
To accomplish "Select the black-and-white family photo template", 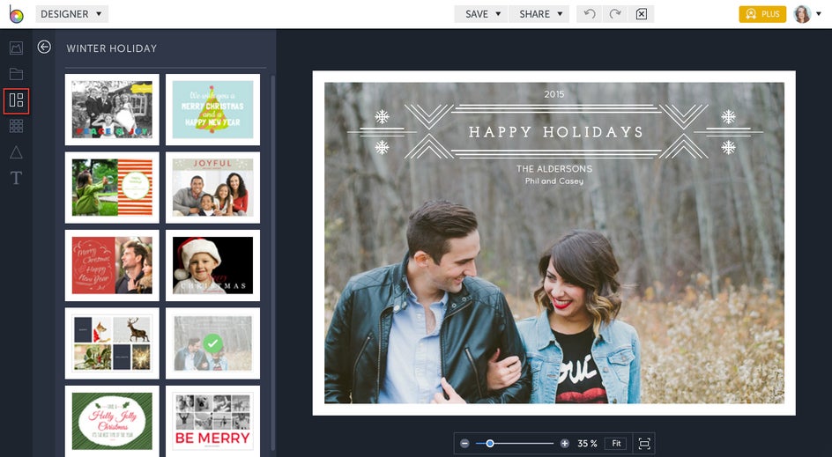I will point(112,110).
